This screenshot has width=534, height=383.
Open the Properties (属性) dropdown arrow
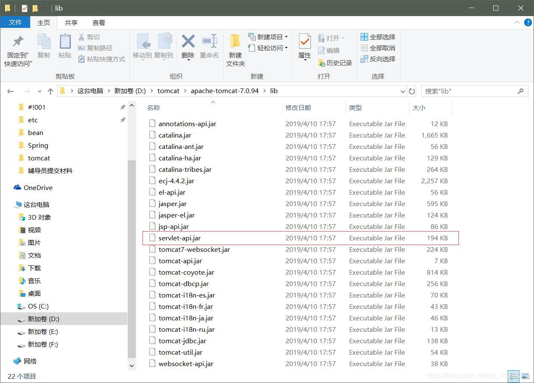click(305, 60)
